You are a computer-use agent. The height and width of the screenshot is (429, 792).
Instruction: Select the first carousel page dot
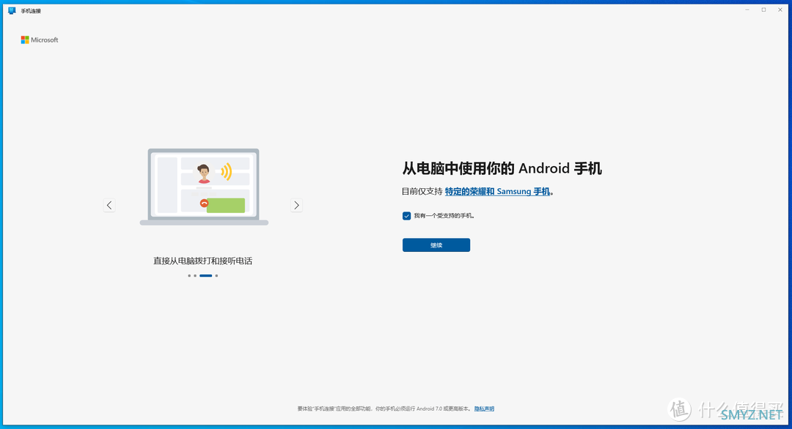click(x=189, y=276)
